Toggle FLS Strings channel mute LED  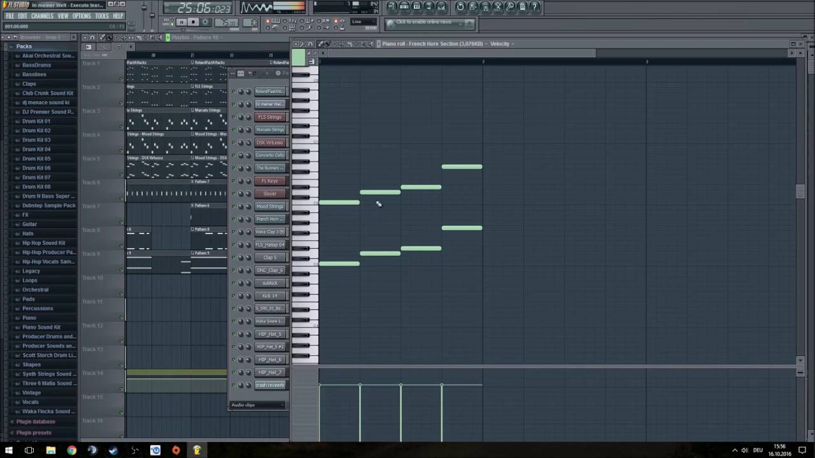tap(233, 117)
